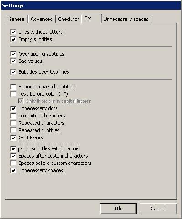Toggle the Empty subtitles checkbox

click(x=13, y=39)
